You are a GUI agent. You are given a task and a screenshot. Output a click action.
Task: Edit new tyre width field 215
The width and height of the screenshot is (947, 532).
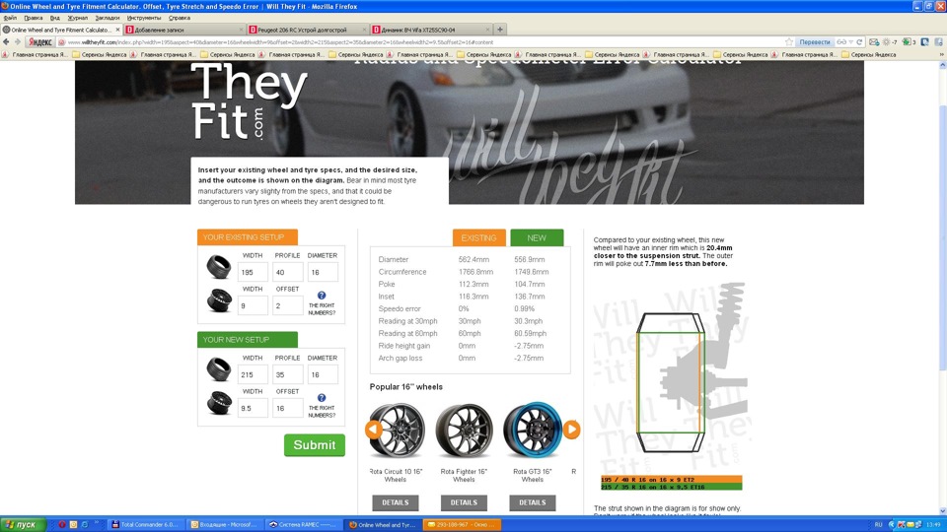pos(253,374)
